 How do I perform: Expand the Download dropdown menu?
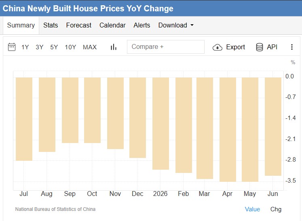176,25
